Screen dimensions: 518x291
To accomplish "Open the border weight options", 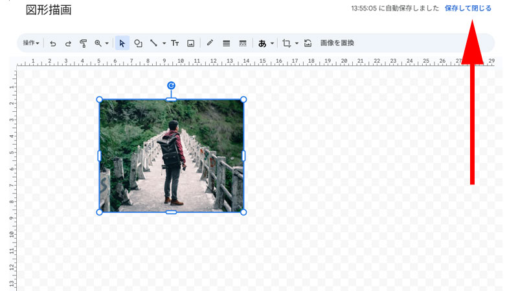I will 227,43.
